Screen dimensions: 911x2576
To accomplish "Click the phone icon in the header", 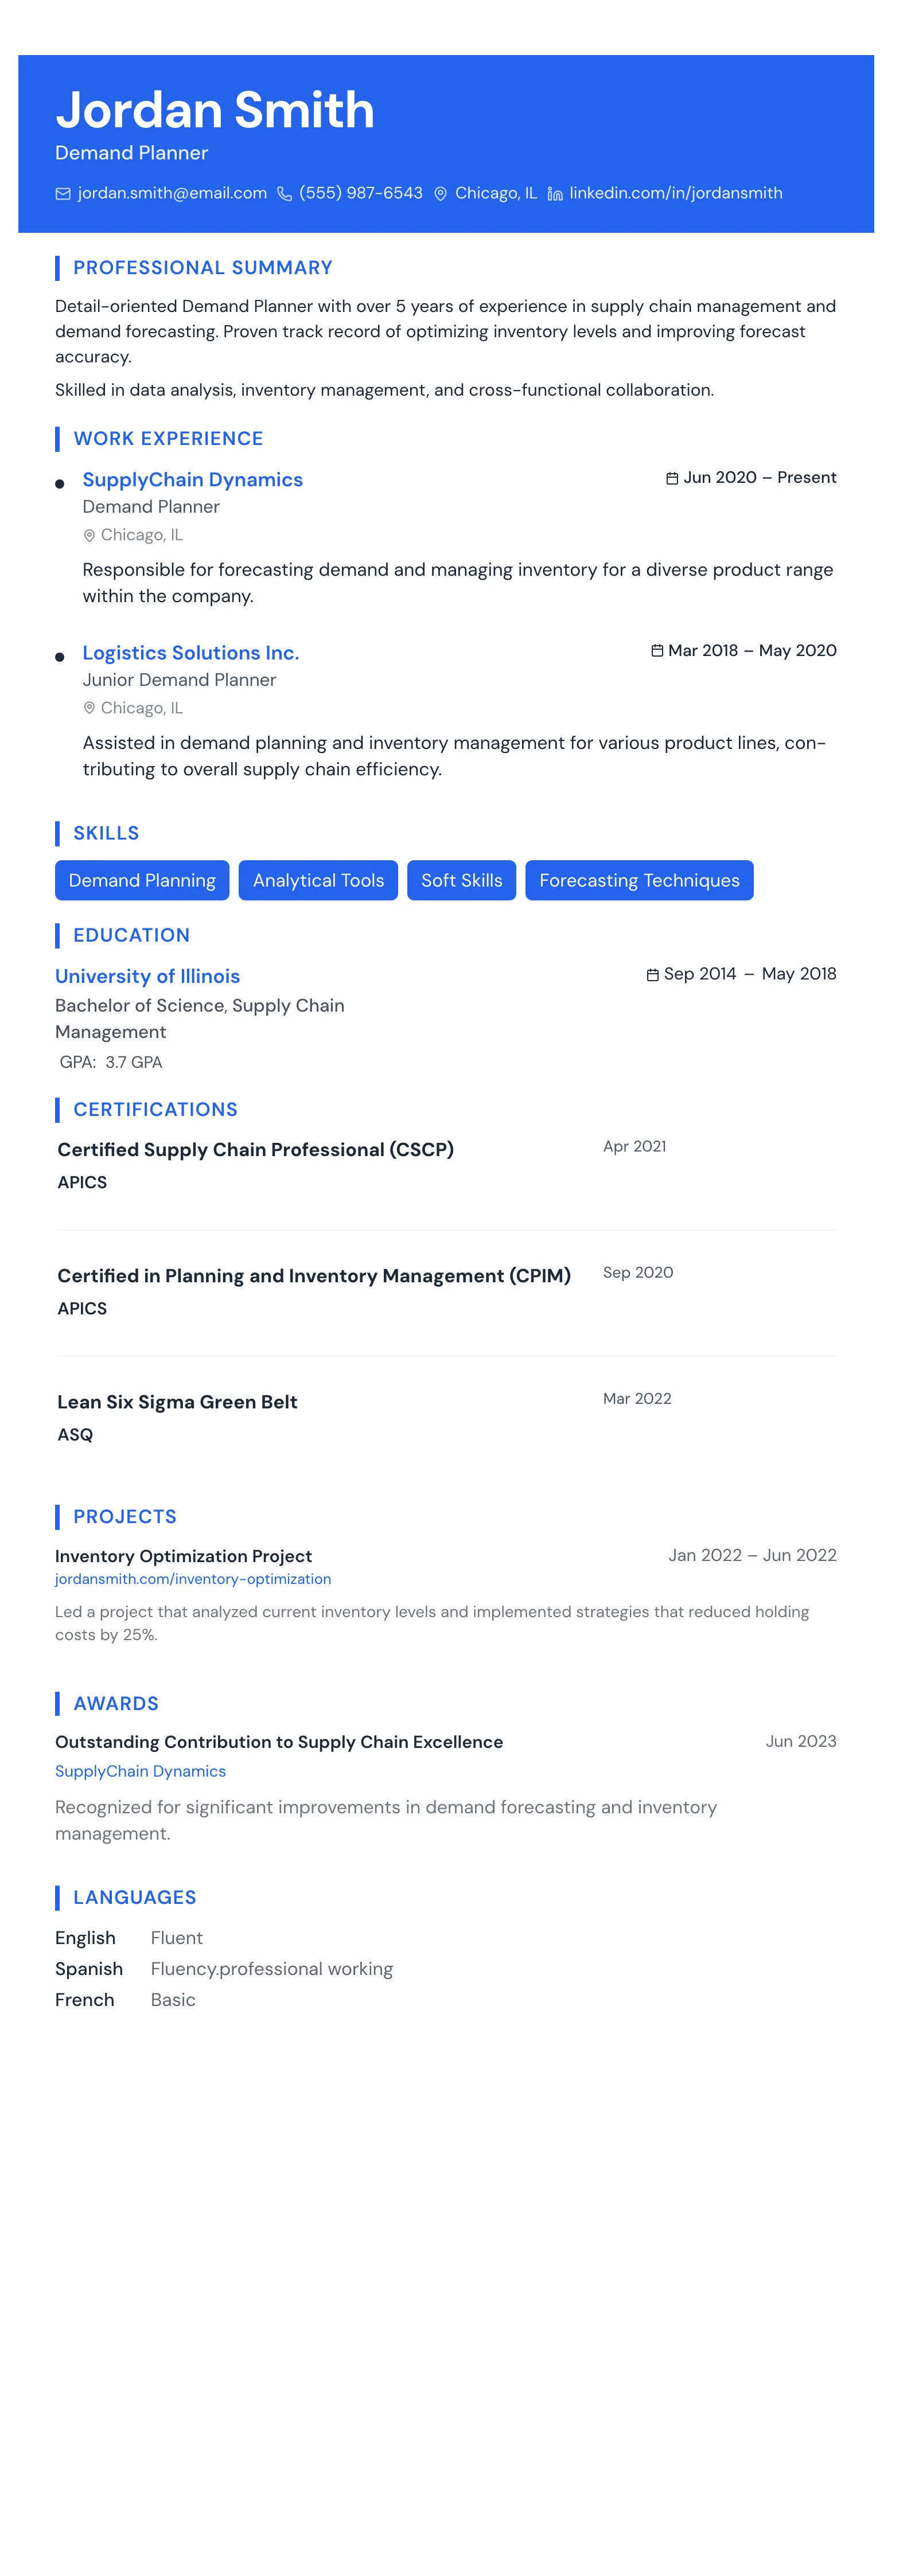I will click(x=285, y=194).
